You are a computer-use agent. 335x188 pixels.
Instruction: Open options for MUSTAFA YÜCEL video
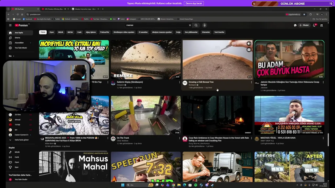(323, 138)
